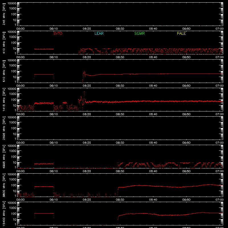The height and width of the screenshot is (228, 228).
Task: Click 07:00 tick under the 245 MHz panel
Action: point(219,29)
